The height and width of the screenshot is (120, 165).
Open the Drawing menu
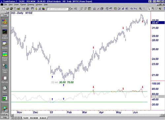[31, 5]
